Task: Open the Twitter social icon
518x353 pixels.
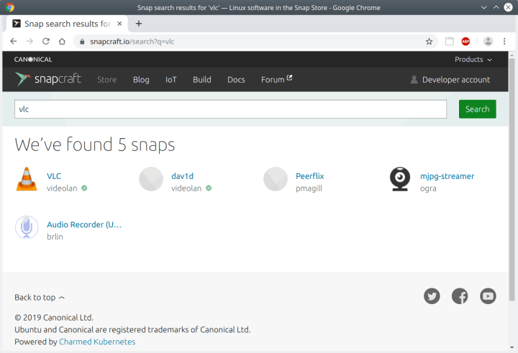Action: point(432,296)
